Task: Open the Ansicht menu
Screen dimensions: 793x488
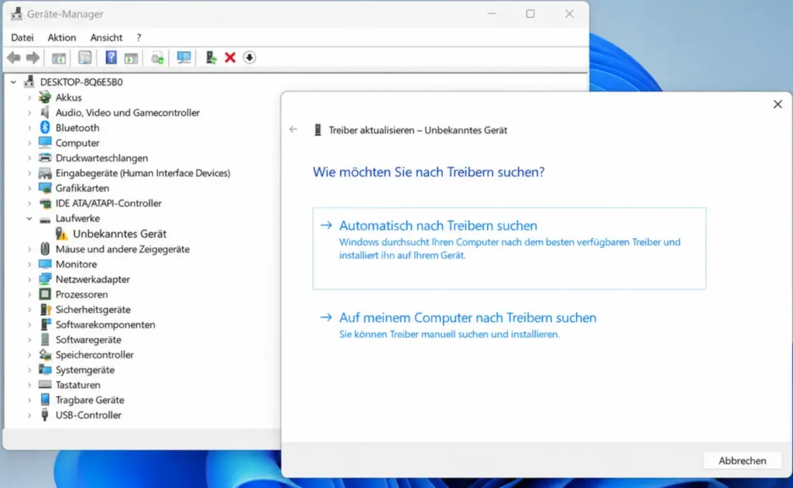Action: click(106, 37)
